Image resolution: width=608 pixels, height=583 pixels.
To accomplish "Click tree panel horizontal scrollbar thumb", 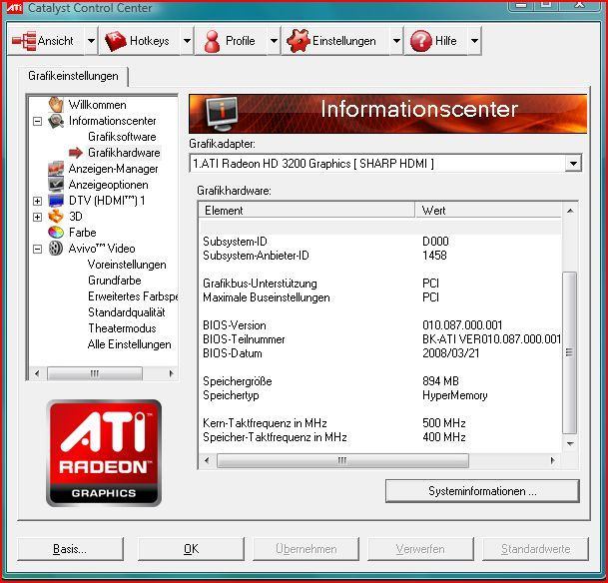I will [x=95, y=373].
